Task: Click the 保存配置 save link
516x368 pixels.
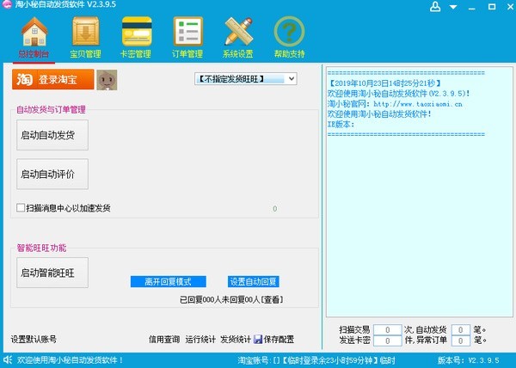Action: (x=273, y=339)
